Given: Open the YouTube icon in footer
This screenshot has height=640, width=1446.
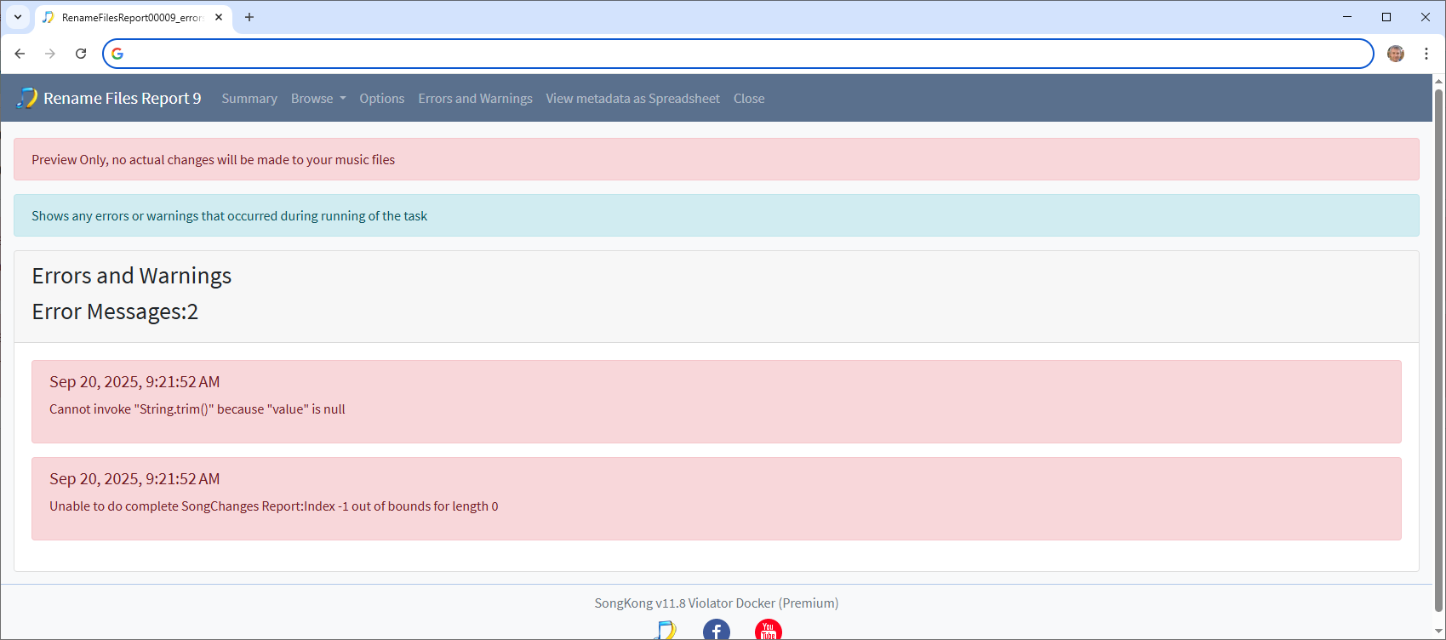Looking at the screenshot, I should coord(768,631).
